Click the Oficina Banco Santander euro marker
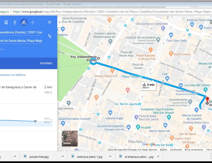 (x=163, y=28)
